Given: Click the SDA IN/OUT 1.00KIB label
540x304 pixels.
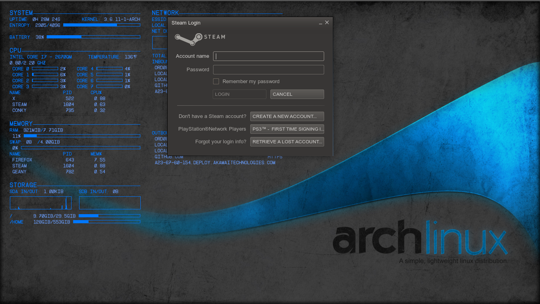Looking at the screenshot, I should point(36,192).
